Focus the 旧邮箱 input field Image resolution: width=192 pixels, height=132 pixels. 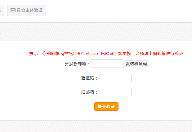coord(115,92)
